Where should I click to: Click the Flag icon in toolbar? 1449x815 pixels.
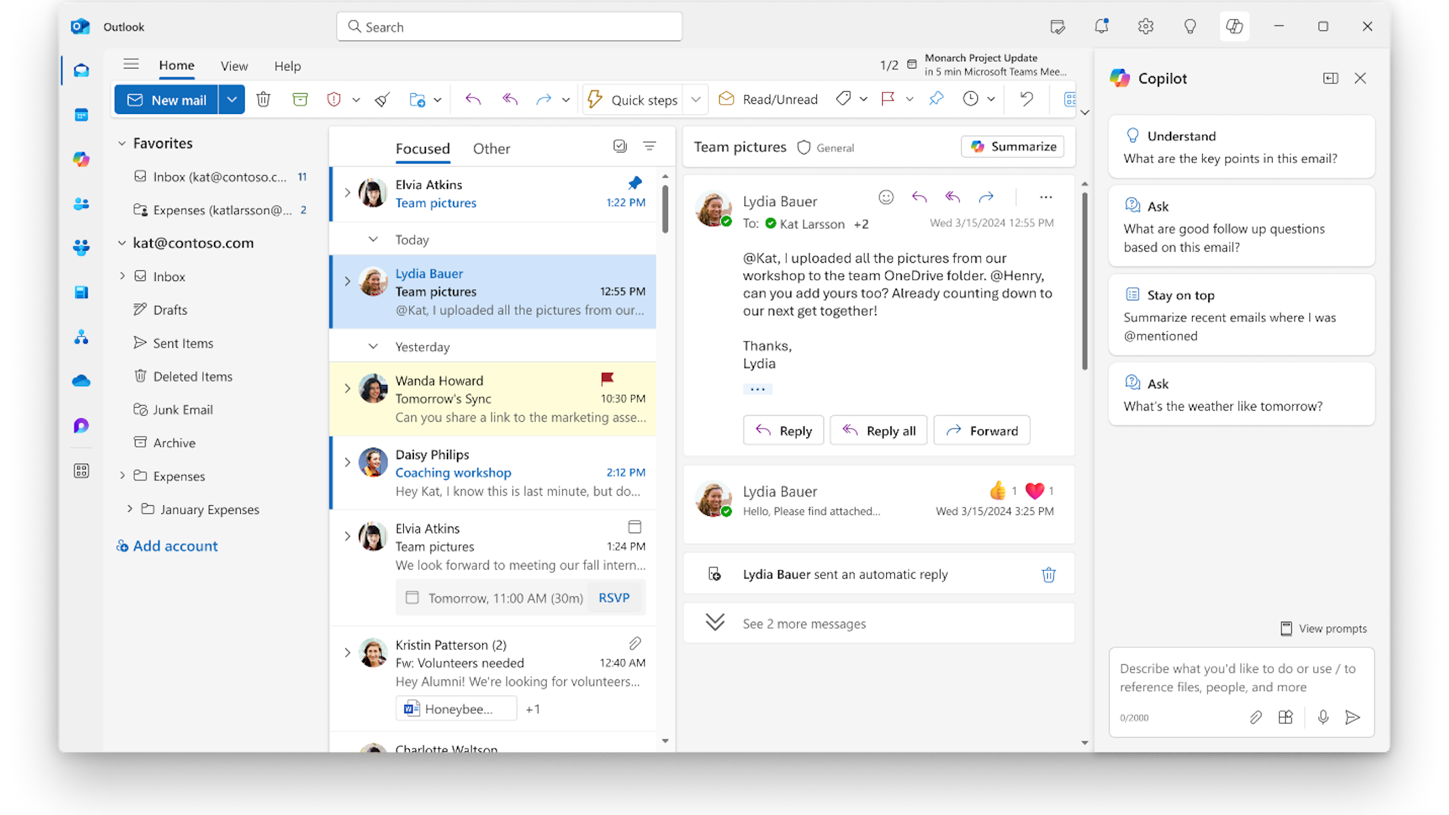pos(888,99)
